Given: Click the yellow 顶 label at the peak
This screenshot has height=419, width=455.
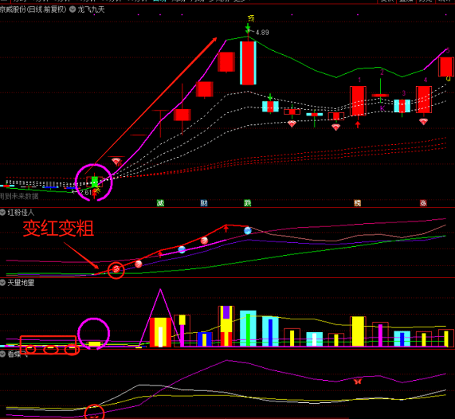Looking at the screenshot, I should click(x=251, y=19).
